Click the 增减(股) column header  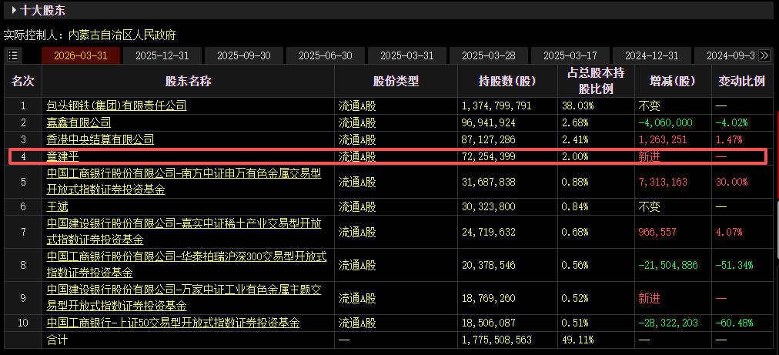point(672,81)
